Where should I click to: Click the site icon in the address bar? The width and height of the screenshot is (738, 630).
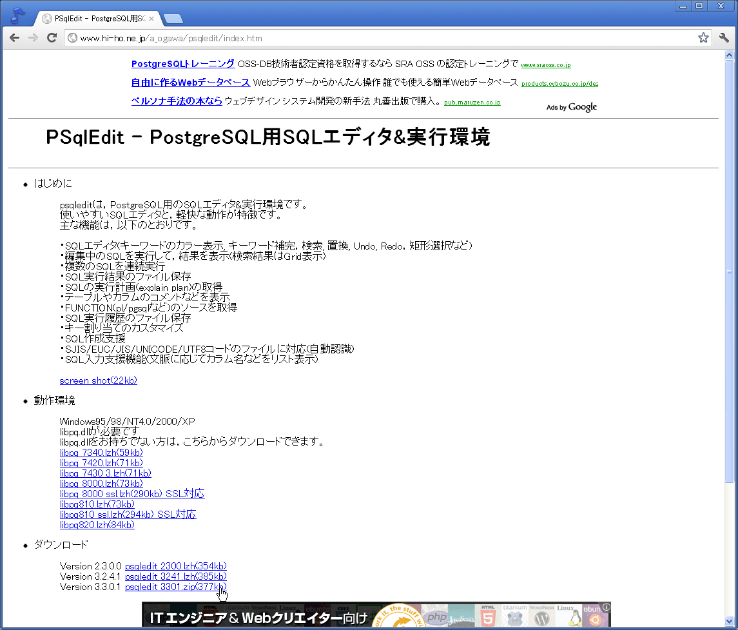click(72, 37)
